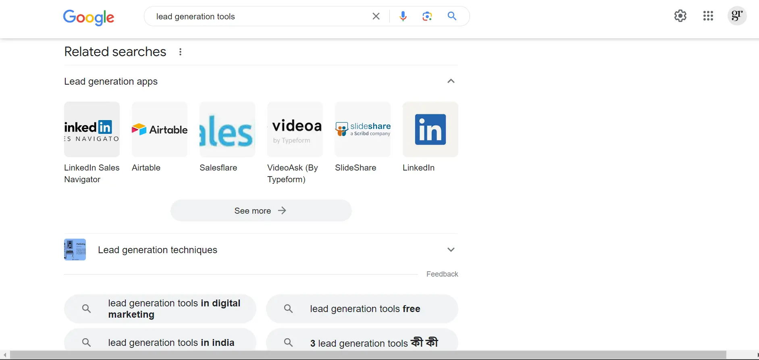
Task: Open Google Search settings gear
Action: (680, 16)
